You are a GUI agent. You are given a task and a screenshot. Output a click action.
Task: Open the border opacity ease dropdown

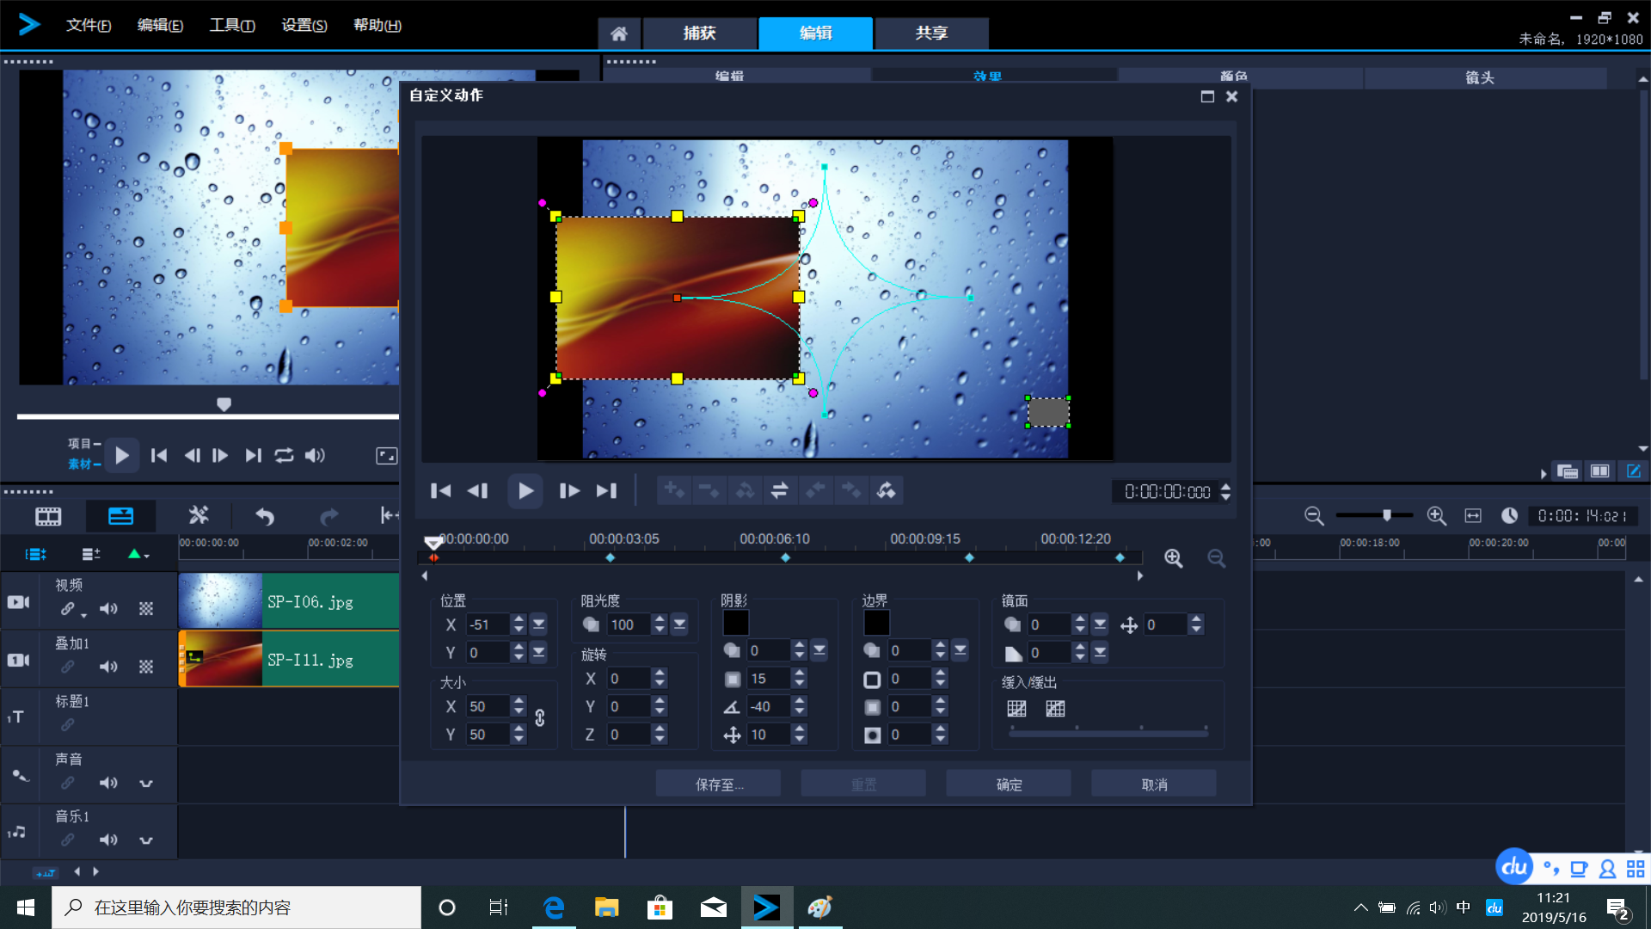961,650
